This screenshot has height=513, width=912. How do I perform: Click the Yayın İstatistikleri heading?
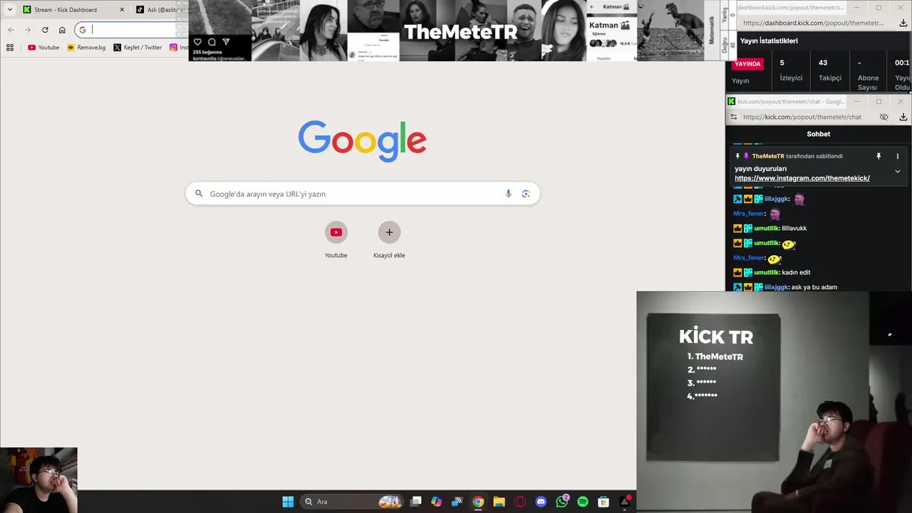point(769,41)
